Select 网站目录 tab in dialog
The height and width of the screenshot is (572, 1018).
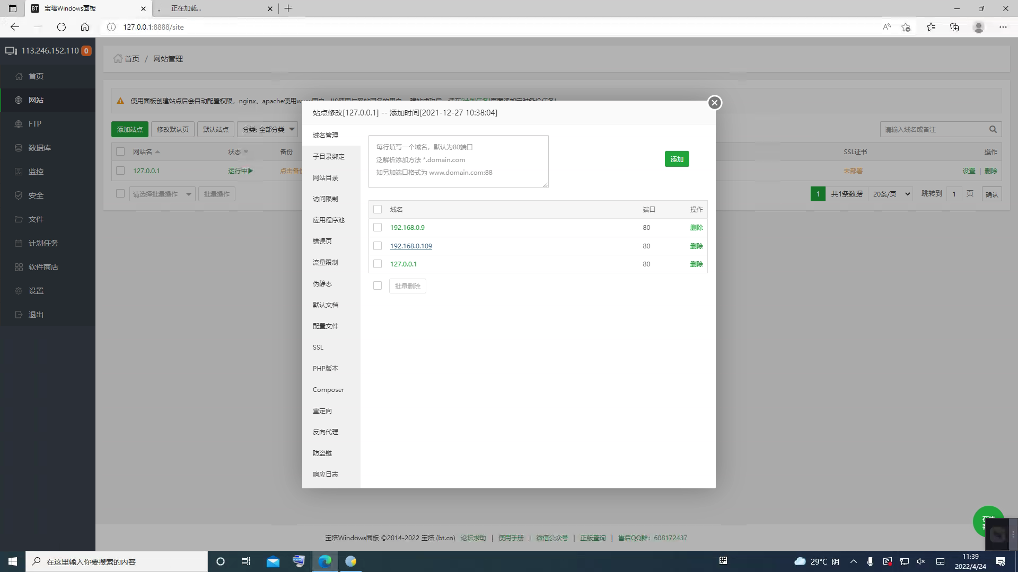click(326, 178)
